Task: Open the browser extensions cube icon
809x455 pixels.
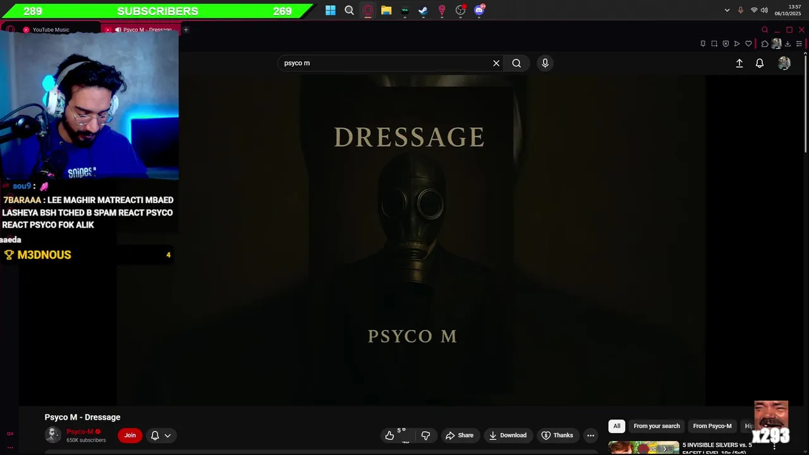Action: 765,44
